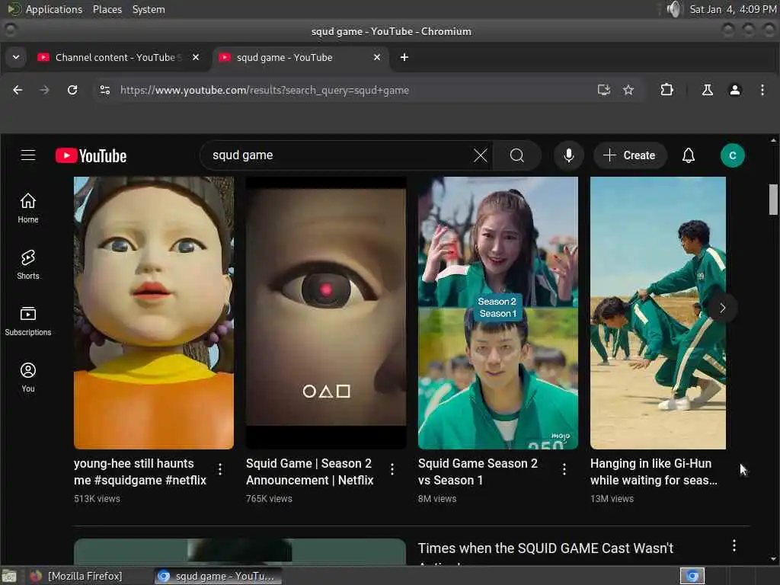Expand the tab search dropdown

pos(16,57)
